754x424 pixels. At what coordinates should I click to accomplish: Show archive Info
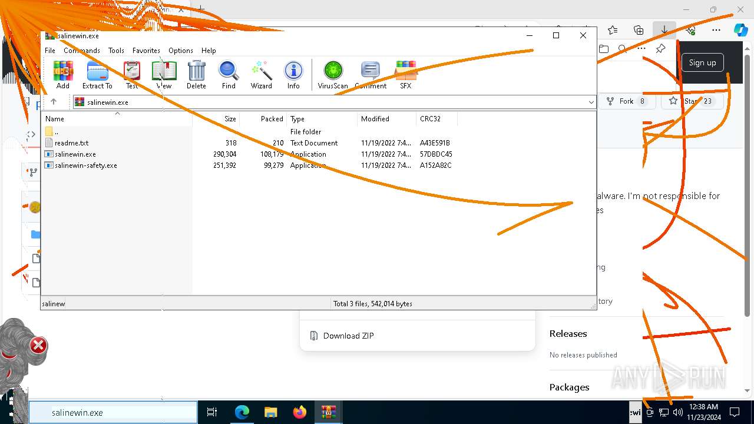[x=293, y=75]
